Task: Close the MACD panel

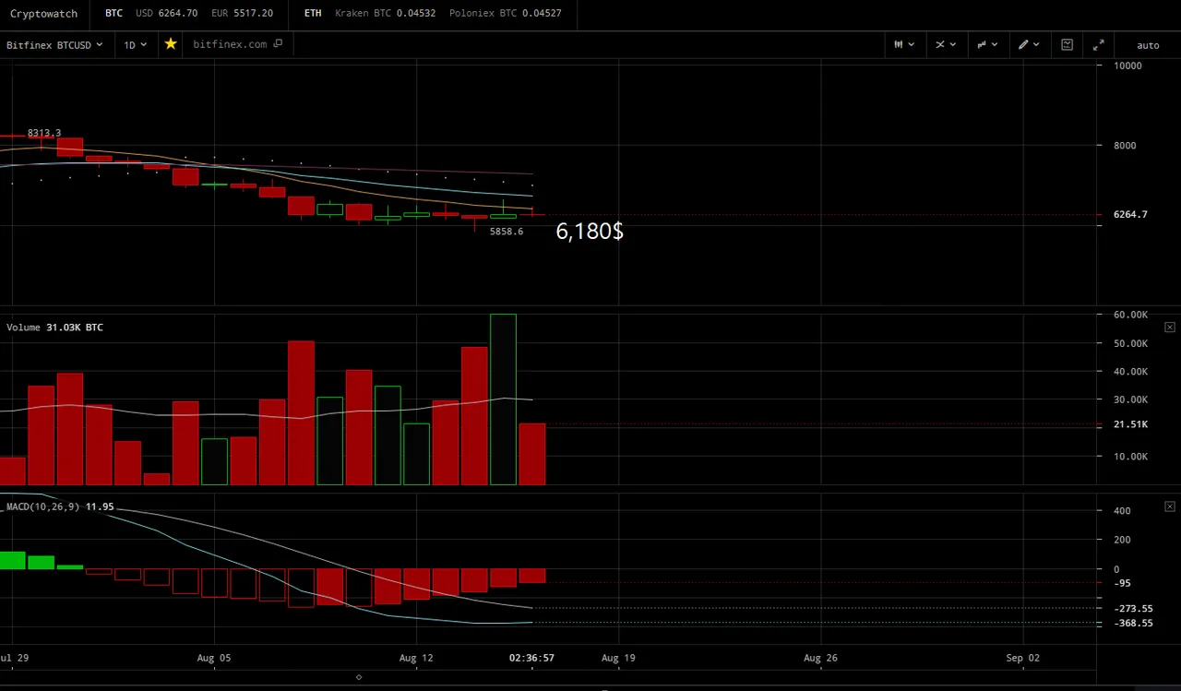Action: click(1170, 506)
